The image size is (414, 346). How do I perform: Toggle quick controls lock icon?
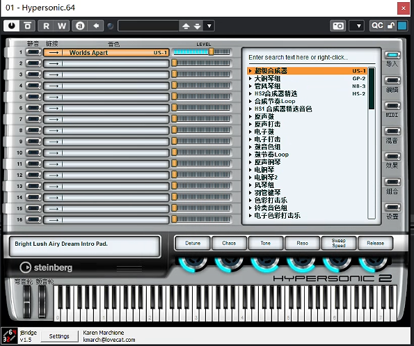click(x=391, y=26)
